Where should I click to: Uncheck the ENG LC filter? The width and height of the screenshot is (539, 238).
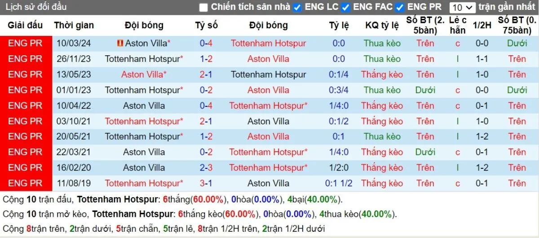(x=297, y=7)
